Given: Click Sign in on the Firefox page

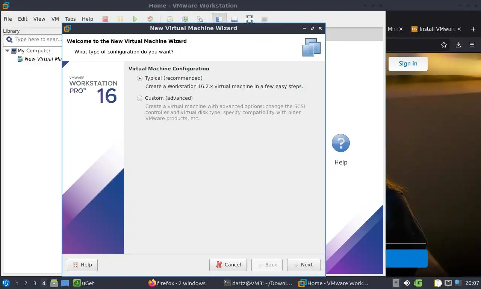Looking at the screenshot, I should [x=408, y=64].
